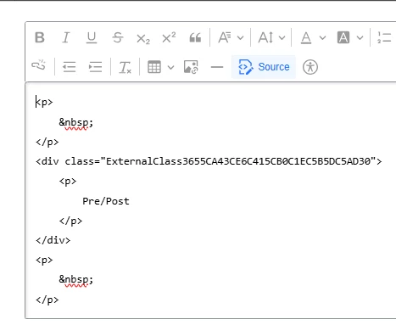Click the insert table icon
Viewport: 396px width, 325px height.
[154, 67]
